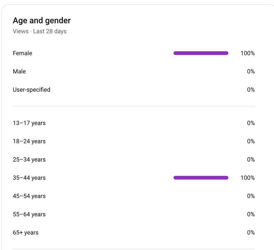Click the 18–24 years row
274x250 pixels.
pyautogui.click(x=134, y=141)
